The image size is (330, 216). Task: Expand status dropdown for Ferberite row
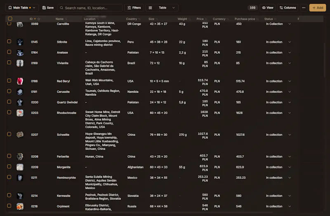click(290, 157)
